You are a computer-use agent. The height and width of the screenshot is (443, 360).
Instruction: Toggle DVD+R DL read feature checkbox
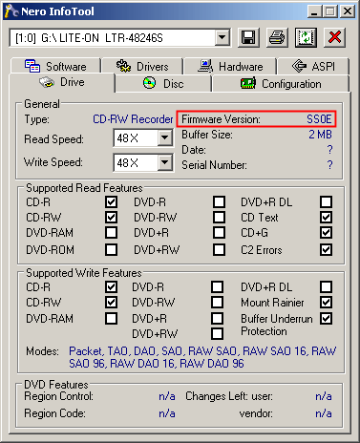(327, 201)
